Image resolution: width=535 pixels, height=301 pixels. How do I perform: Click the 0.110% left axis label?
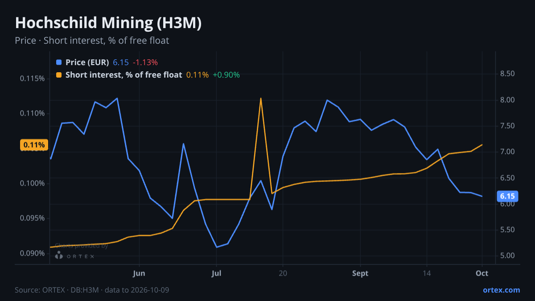[33, 114]
